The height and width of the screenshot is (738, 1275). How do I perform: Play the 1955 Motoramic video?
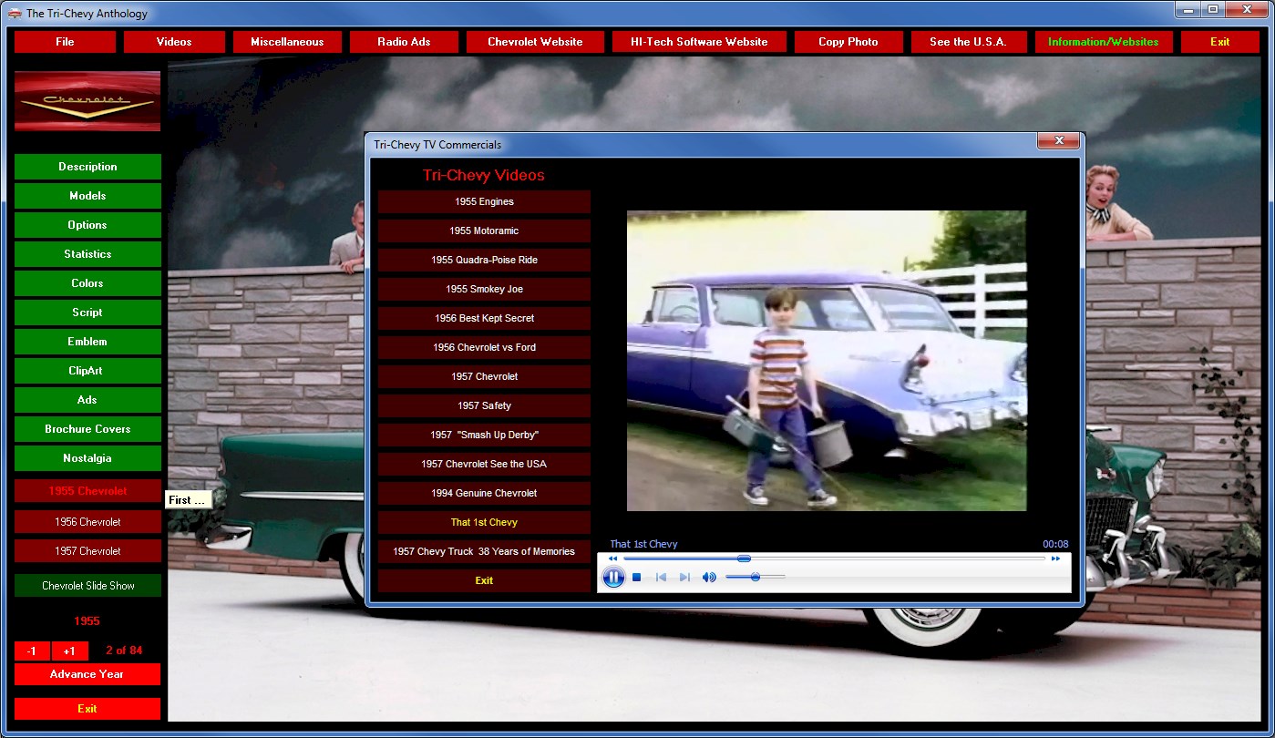pos(484,231)
